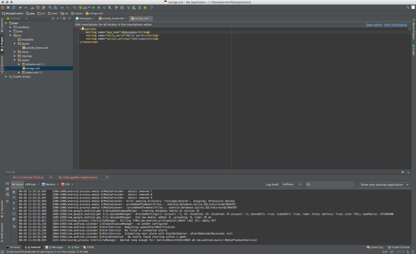
Task: Click the logcat search input field
Action: point(330,185)
